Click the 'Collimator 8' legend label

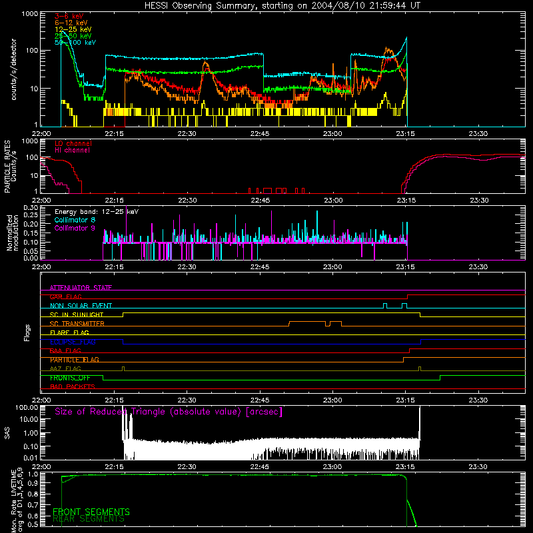[75, 220]
